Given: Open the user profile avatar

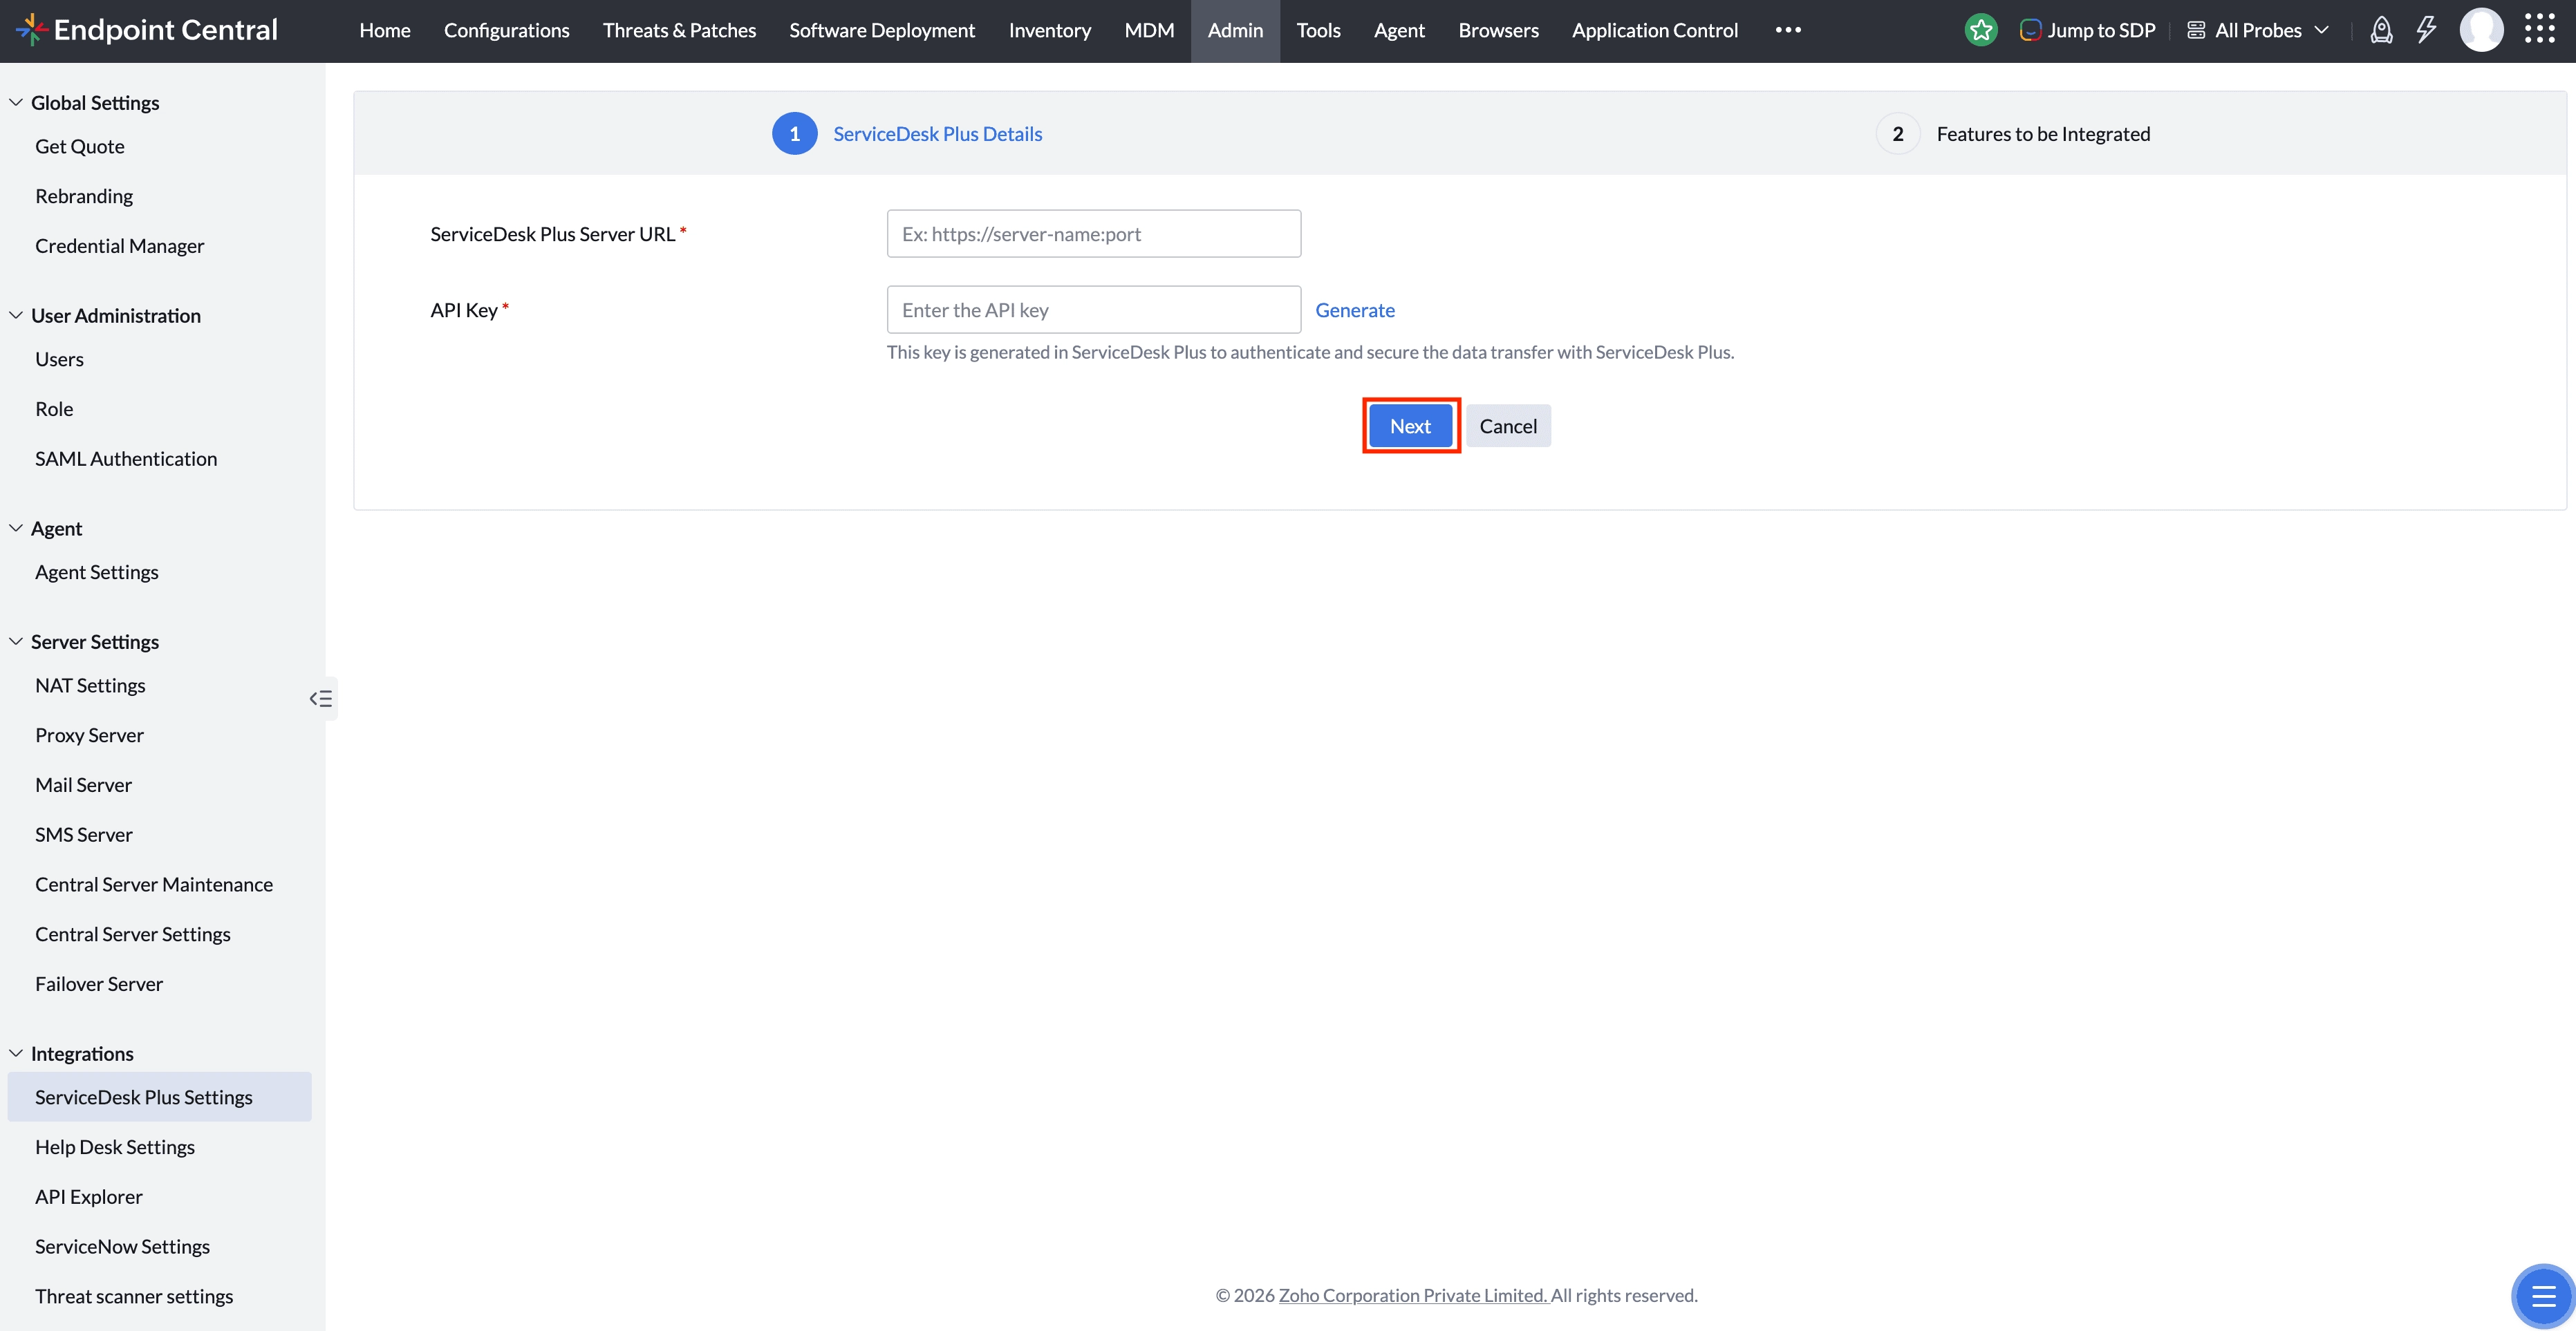Looking at the screenshot, I should [x=2481, y=30].
